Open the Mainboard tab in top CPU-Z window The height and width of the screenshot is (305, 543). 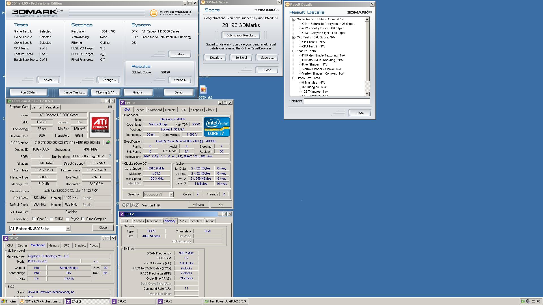[155, 110]
